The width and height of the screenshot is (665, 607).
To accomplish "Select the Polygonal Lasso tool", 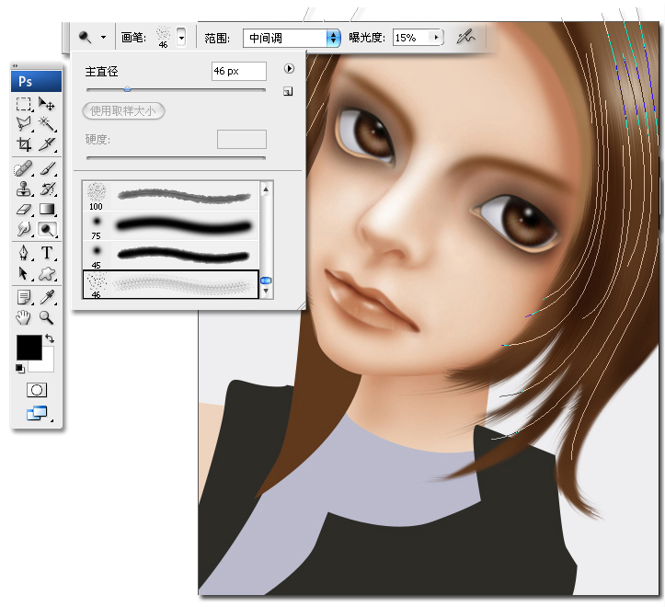I will pyautogui.click(x=24, y=124).
